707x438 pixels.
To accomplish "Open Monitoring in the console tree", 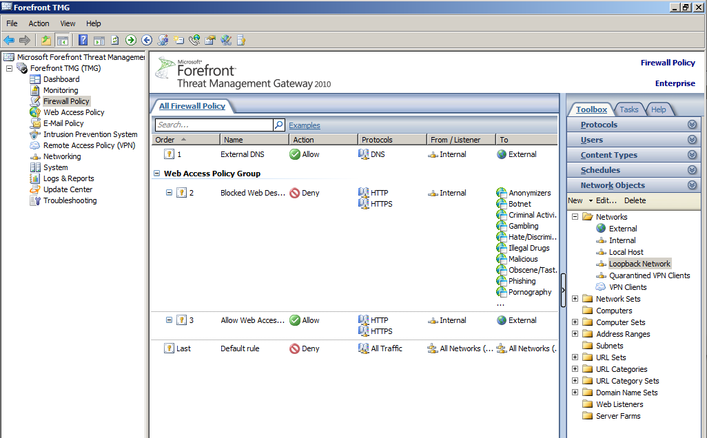I will (61, 90).
